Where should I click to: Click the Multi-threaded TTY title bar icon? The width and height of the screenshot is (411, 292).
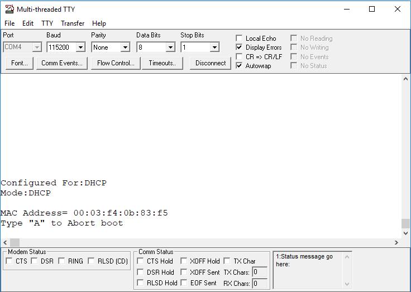point(9,9)
